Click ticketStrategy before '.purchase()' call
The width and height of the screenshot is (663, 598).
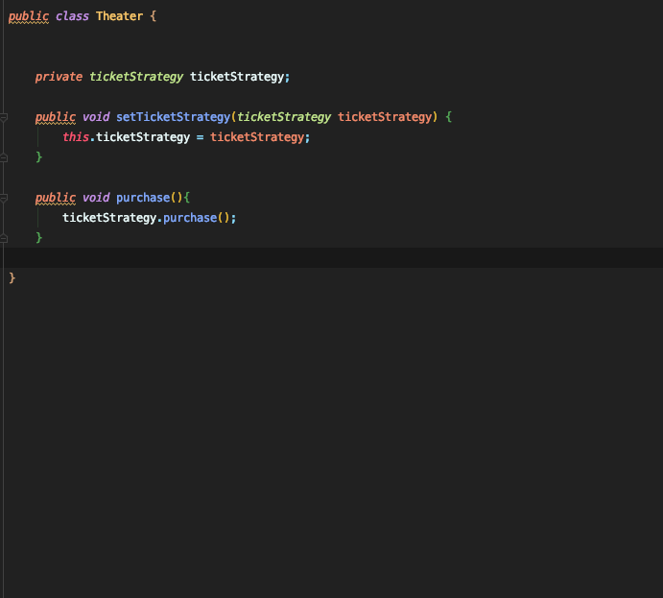click(109, 218)
